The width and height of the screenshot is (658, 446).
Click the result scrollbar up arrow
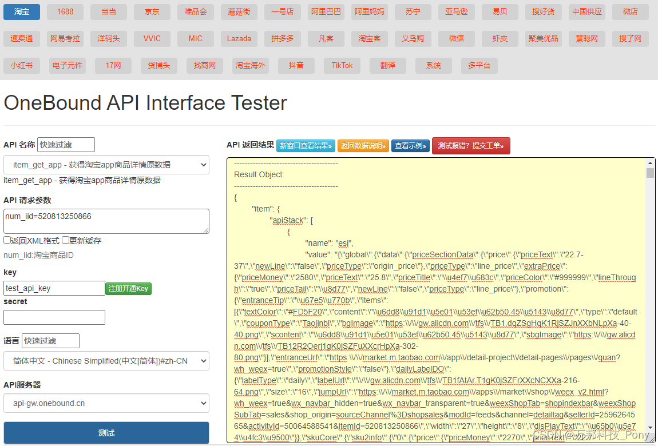pos(650,162)
